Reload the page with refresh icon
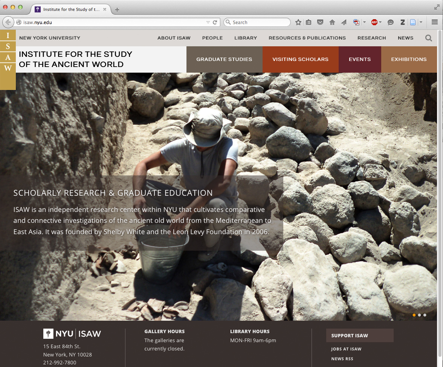443x367 pixels. point(215,23)
